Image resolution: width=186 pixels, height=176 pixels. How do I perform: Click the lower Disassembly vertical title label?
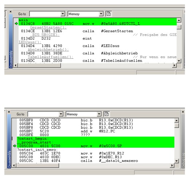coord(9,159)
